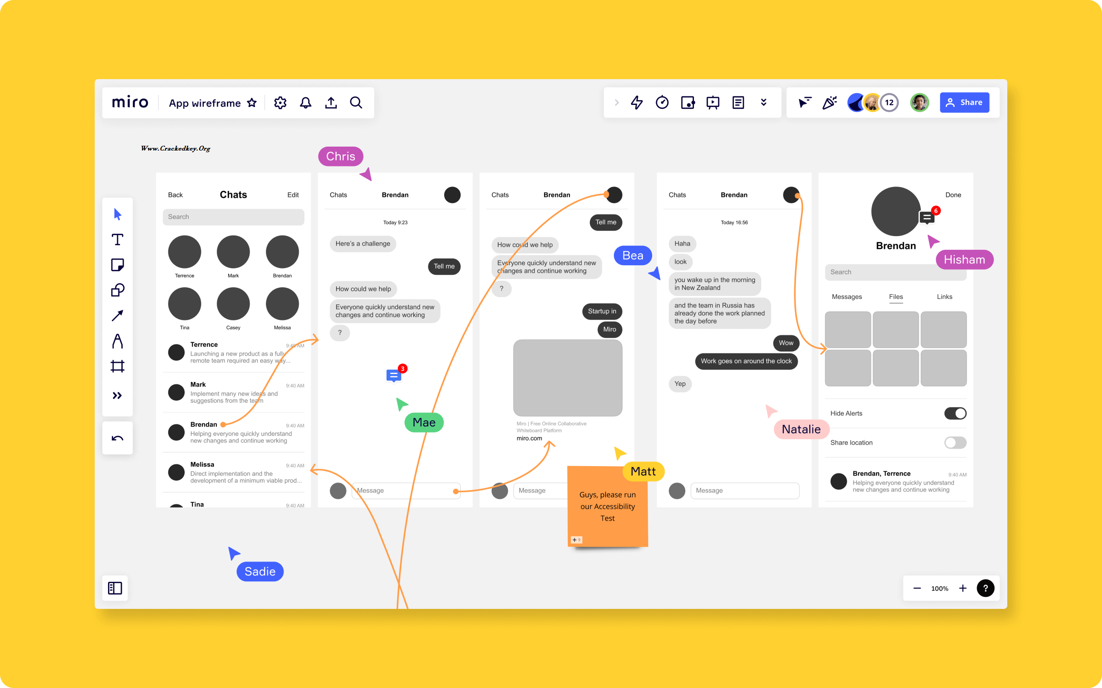Expand the more options chevron in top toolbar
The height and width of the screenshot is (688, 1102).
763,103
